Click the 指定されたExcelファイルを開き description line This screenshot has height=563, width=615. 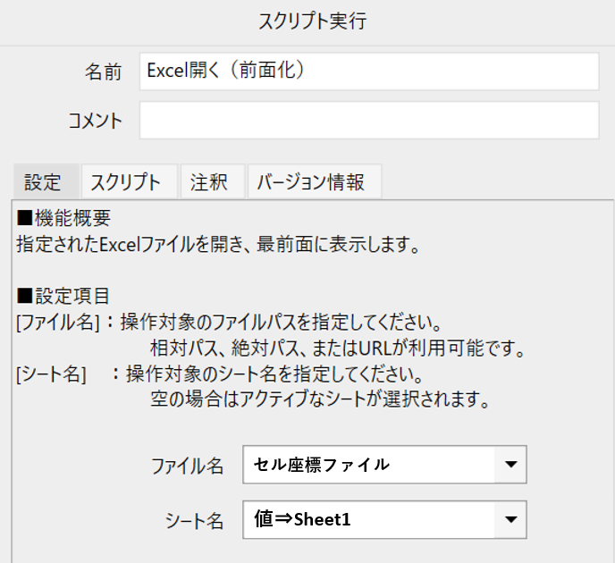[218, 244]
